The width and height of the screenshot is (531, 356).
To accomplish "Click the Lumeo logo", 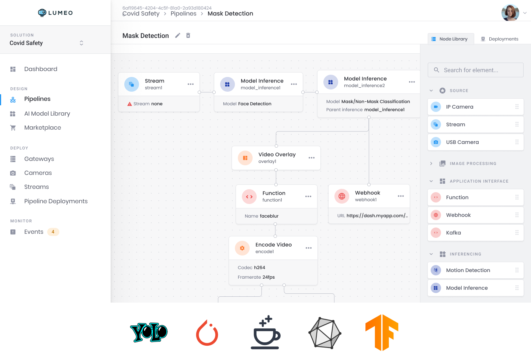I will click(x=55, y=13).
